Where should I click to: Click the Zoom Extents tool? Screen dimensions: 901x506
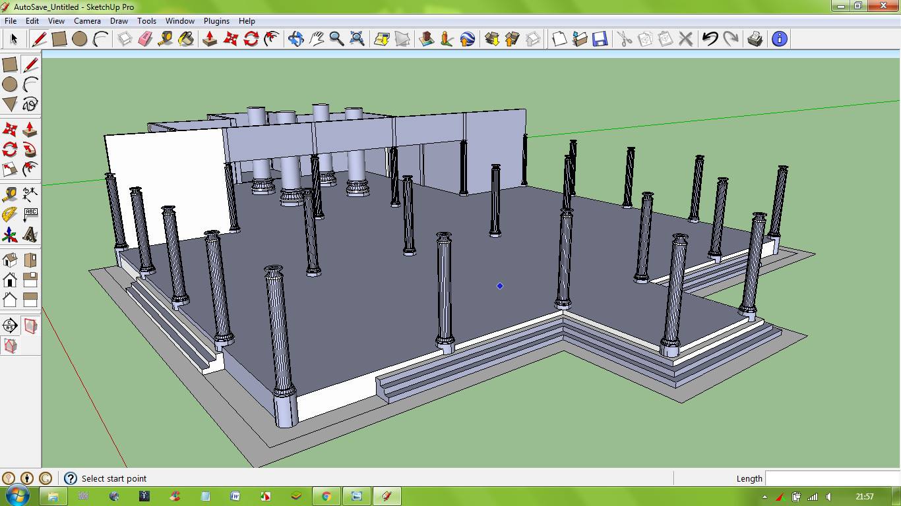(357, 39)
